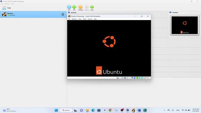Select the Ubuntu2 running machine in list
Viewport: 201px width, 113px height.
point(33,14)
